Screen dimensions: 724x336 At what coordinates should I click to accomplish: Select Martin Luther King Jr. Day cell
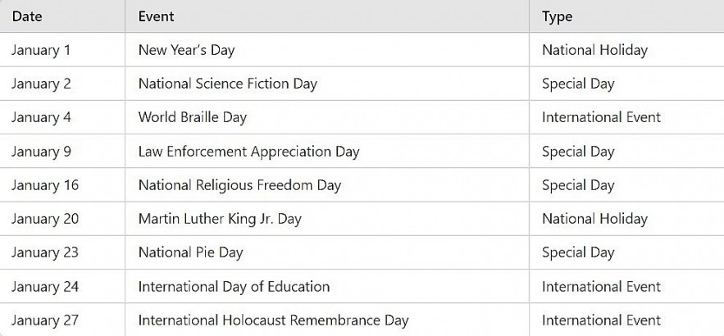tap(220, 219)
